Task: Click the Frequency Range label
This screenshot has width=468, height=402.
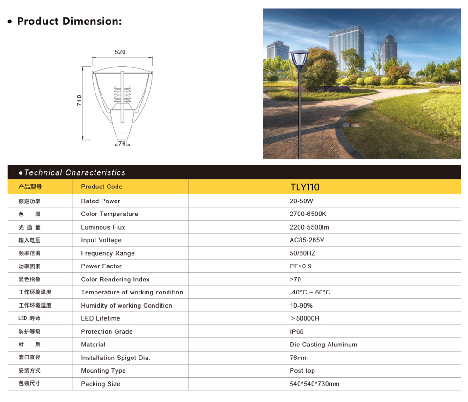Action: click(x=108, y=253)
